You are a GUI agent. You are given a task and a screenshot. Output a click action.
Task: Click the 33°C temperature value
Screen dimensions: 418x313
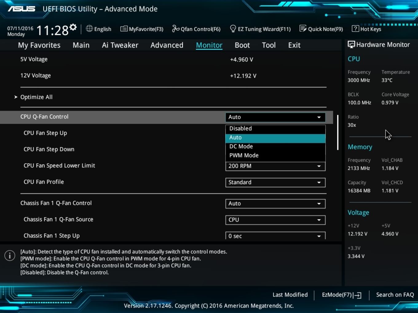coord(387,80)
